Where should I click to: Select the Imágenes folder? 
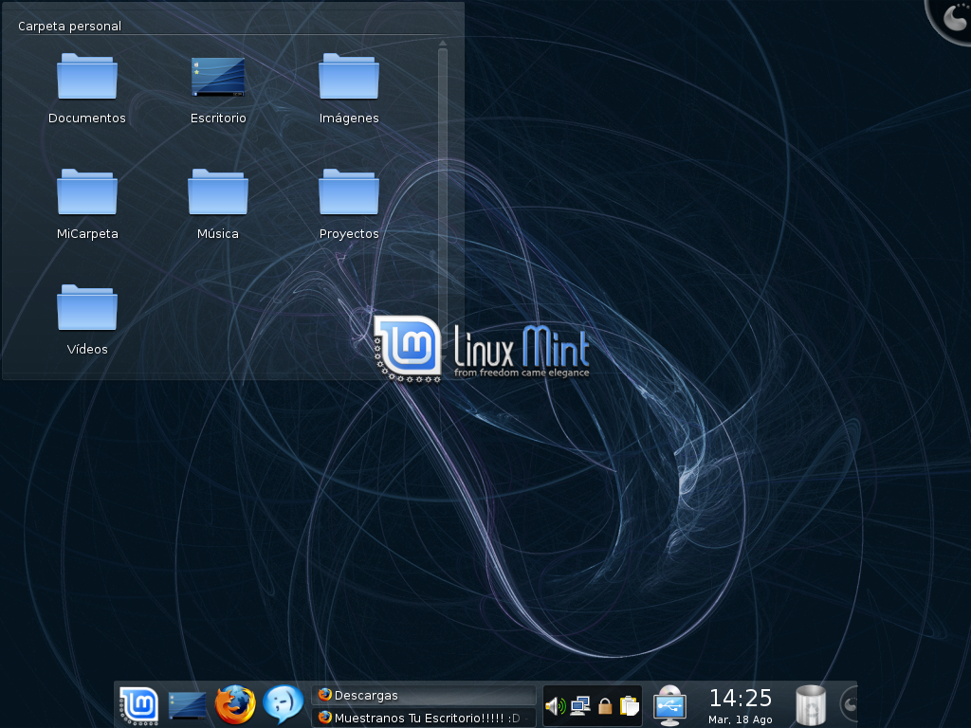click(349, 88)
